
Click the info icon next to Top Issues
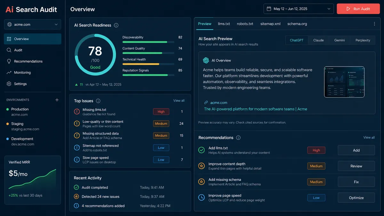pyautogui.click(x=98, y=101)
